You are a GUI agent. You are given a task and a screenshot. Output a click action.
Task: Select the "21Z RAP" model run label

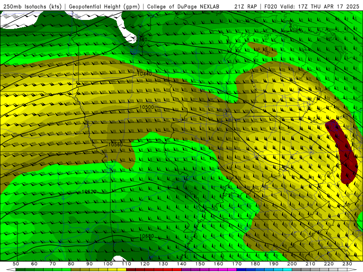(x=245, y=6)
